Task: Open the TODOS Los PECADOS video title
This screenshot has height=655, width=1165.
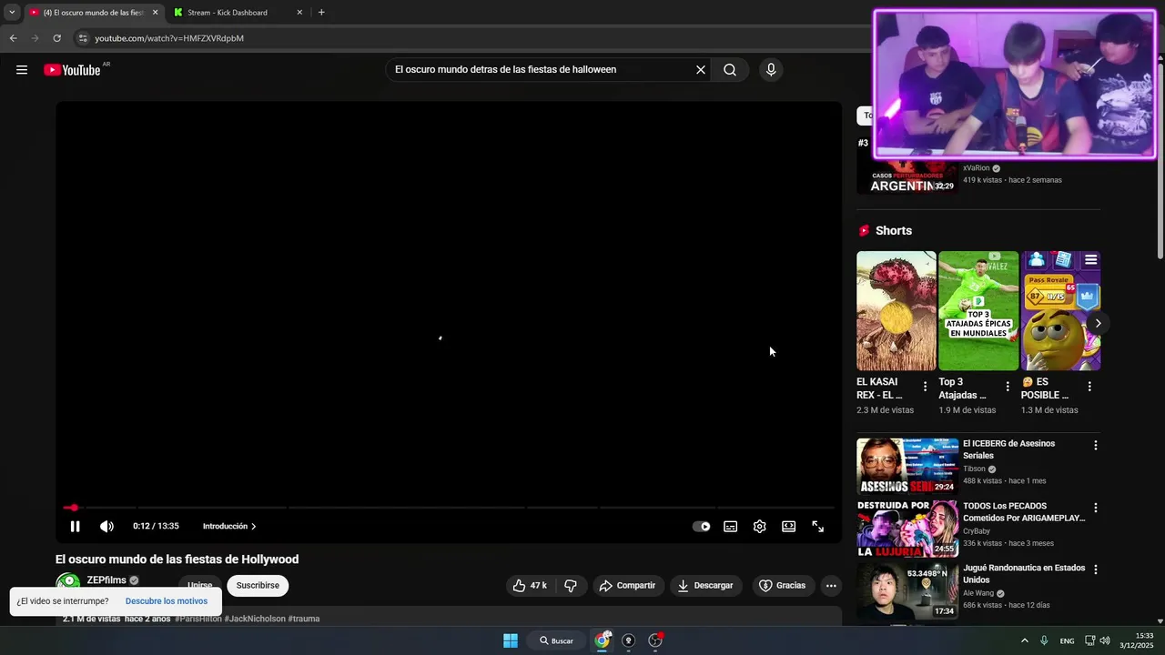Action: click(1024, 512)
